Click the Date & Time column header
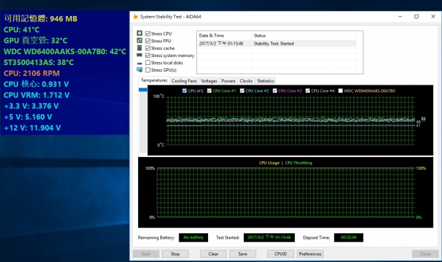The height and width of the screenshot is (262, 442). tap(224, 36)
